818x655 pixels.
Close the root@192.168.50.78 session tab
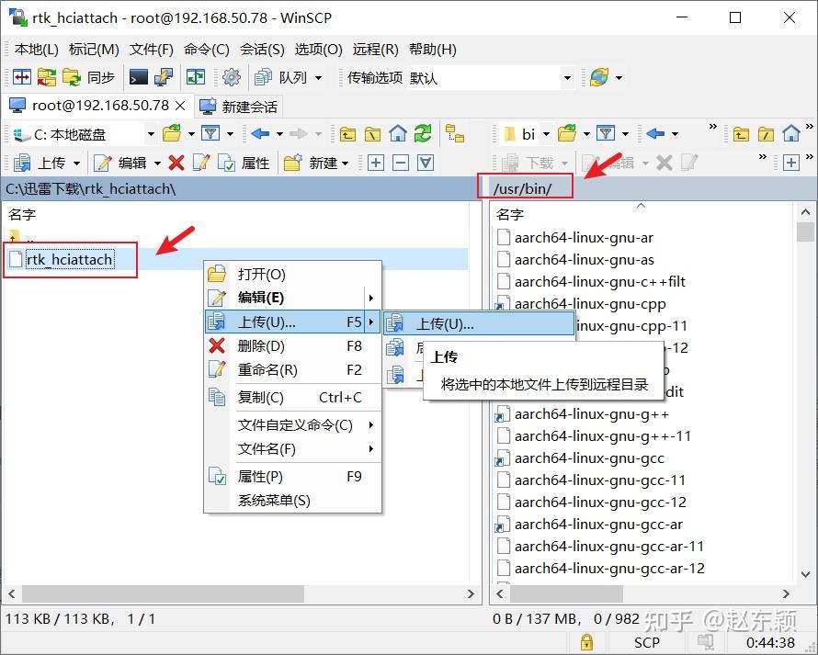tap(180, 106)
